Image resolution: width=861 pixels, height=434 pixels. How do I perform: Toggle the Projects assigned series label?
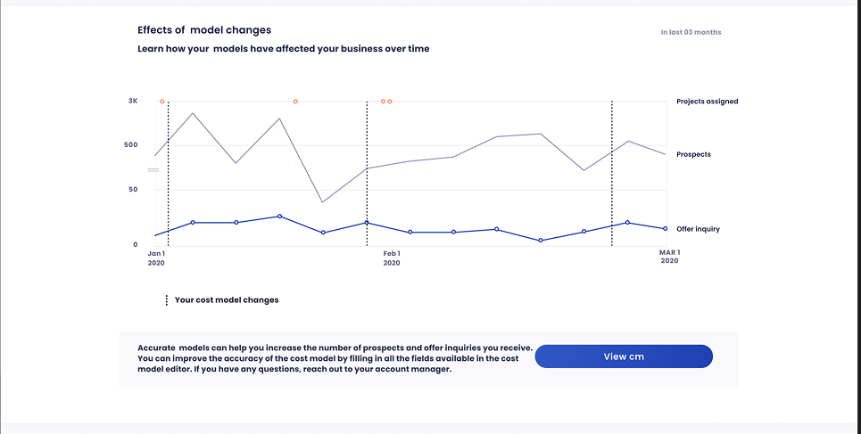[707, 102]
